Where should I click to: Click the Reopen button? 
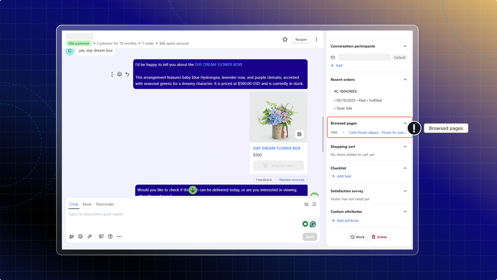point(301,40)
